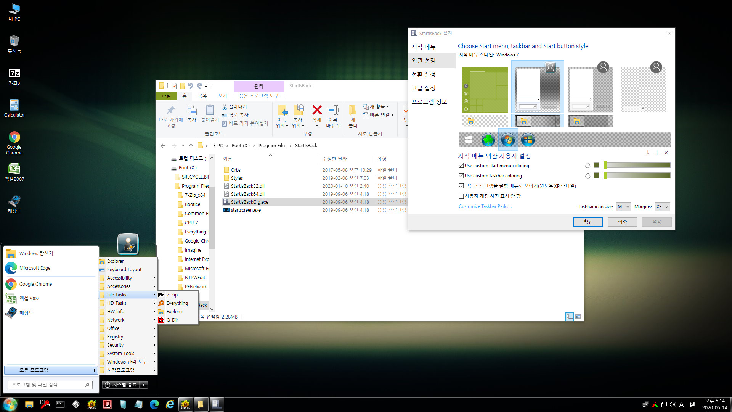Open Internet Explorer from the taskbar
This screenshot has width=732, height=412.
point(170,404)
